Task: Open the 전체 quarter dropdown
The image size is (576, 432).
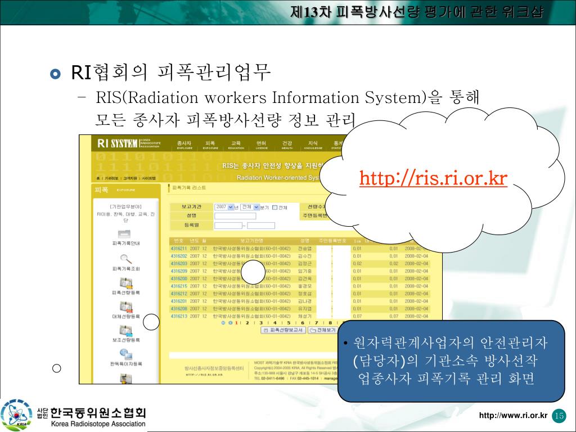Action: [250, 207]
